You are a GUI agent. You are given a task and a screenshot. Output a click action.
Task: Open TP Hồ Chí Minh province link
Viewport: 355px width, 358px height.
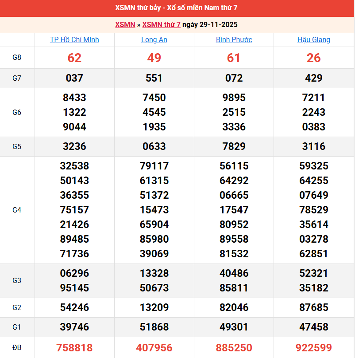coord(74,40)
